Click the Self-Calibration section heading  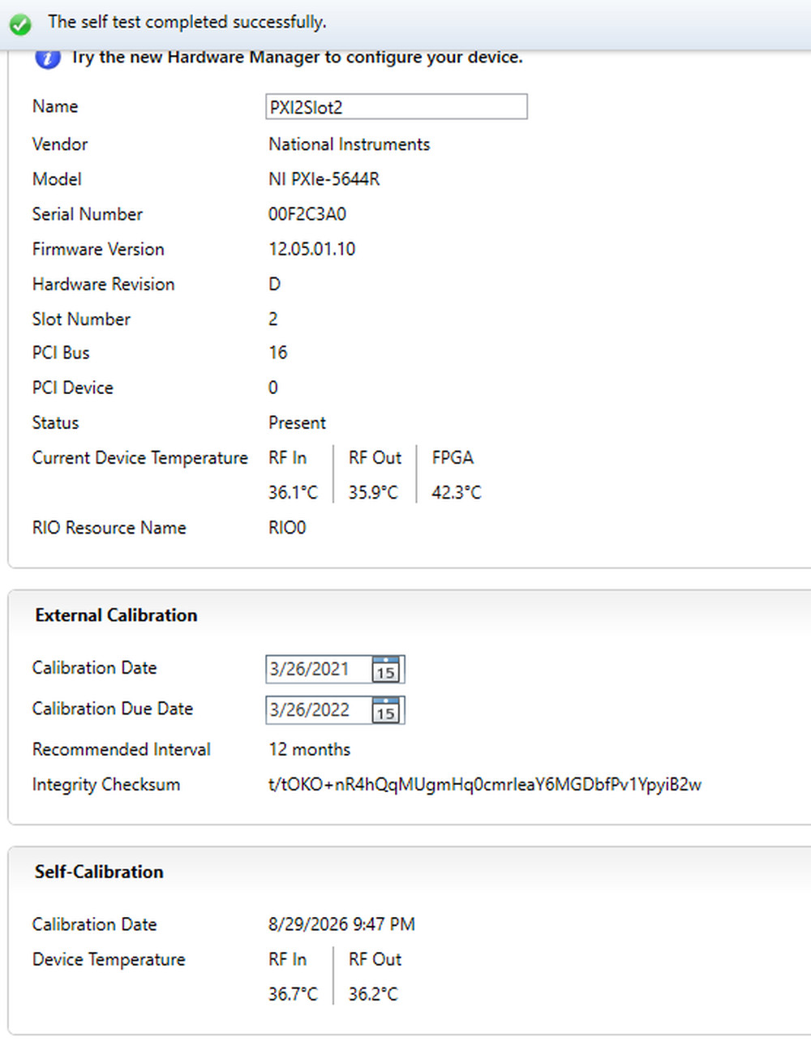(99, 872)
